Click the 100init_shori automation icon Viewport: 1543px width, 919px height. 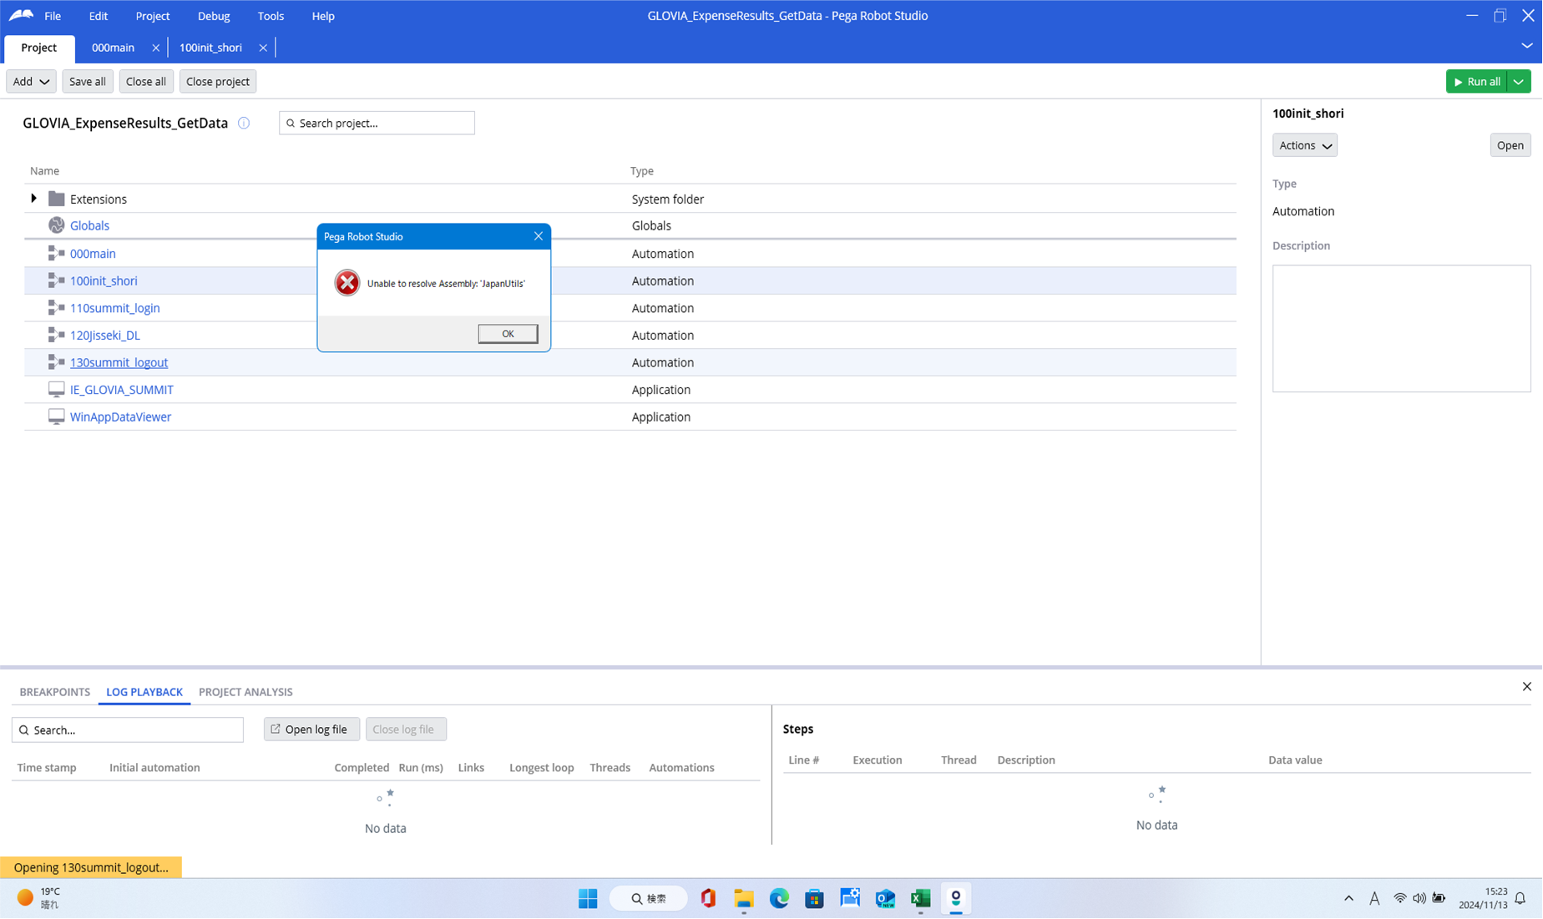pos(57,280)
